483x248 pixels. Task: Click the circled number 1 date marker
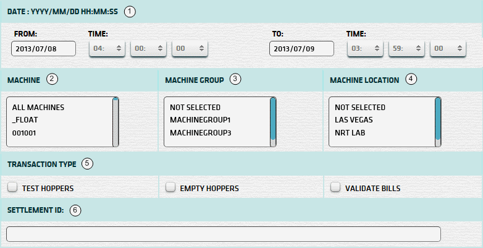(x=129, y=11)
